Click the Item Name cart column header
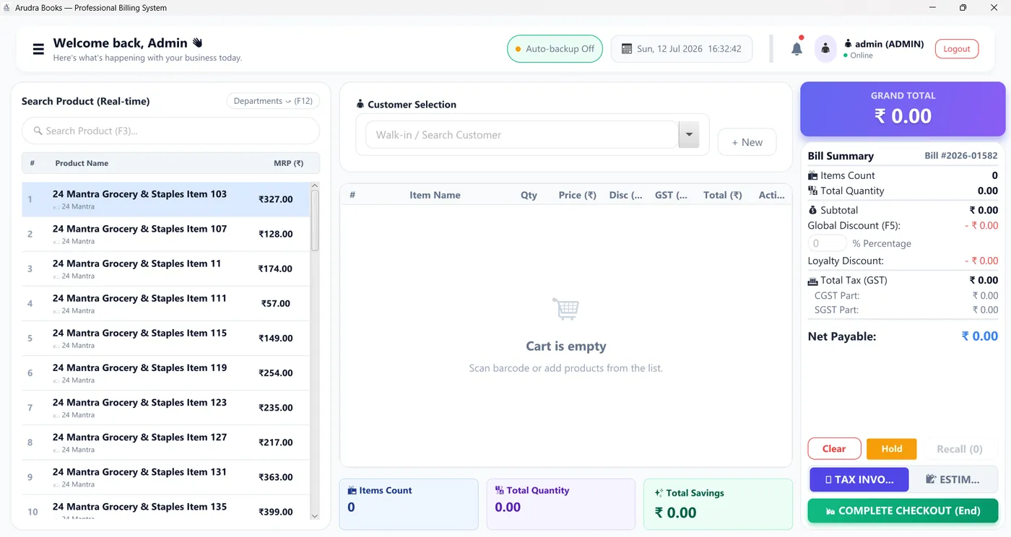The height and width of the screenshot is (537, 1011). (x=435, y=195)
